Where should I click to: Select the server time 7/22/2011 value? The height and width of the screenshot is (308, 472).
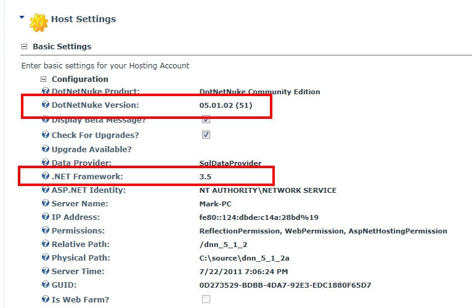pyautogui.click(x=243, y=272)
